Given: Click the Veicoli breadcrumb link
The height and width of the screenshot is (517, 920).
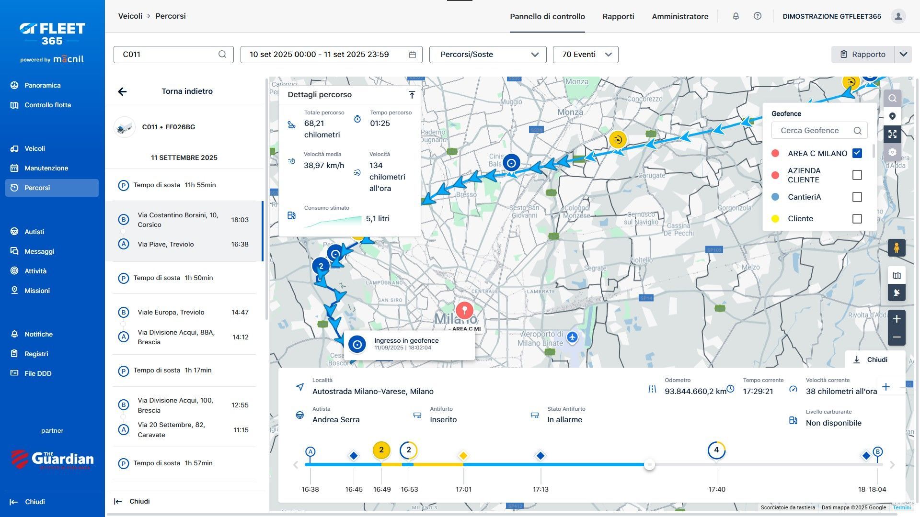Looking at the screenshot, I should pyautogui.click(x=130, y=16).
